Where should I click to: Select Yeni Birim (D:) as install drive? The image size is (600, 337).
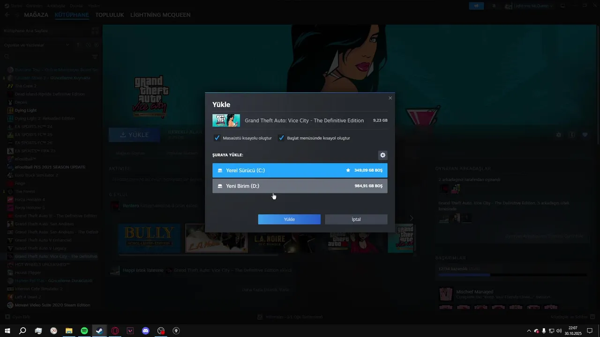click(300, 186)
